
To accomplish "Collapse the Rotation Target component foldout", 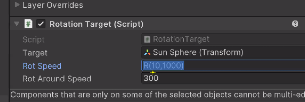I will coord(17,24).
